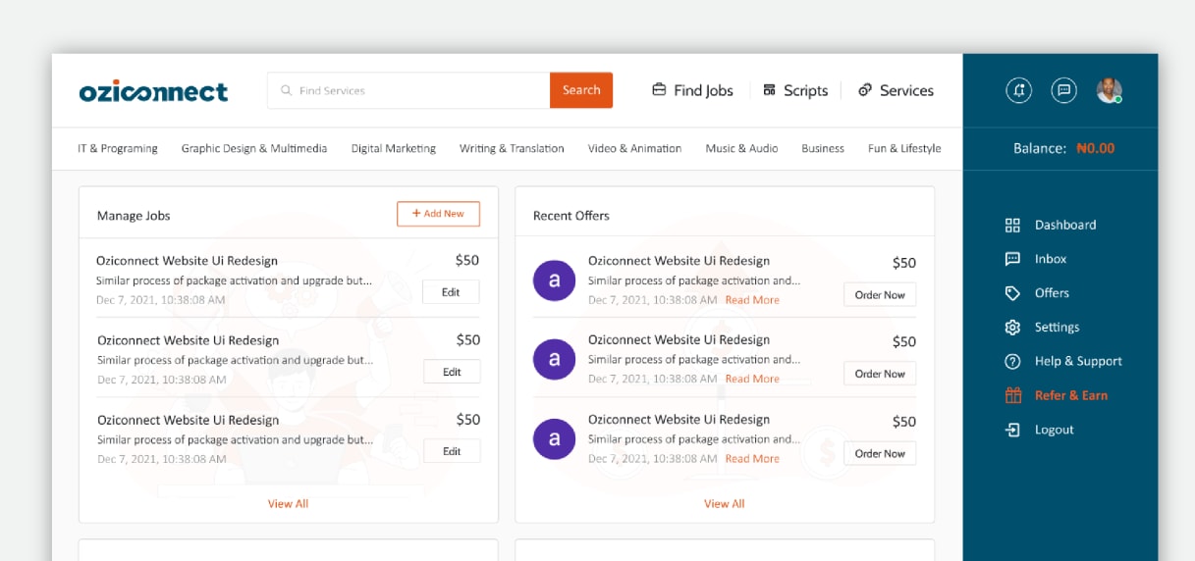Click View All under Recent Offers
Image resolution: width=1195 pixels, height=561 pixels.
tap(724, 503)
